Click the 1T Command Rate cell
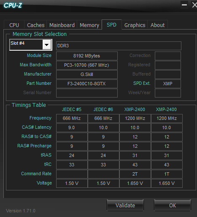The image size is (197, 217). click(x=167, y=174)
